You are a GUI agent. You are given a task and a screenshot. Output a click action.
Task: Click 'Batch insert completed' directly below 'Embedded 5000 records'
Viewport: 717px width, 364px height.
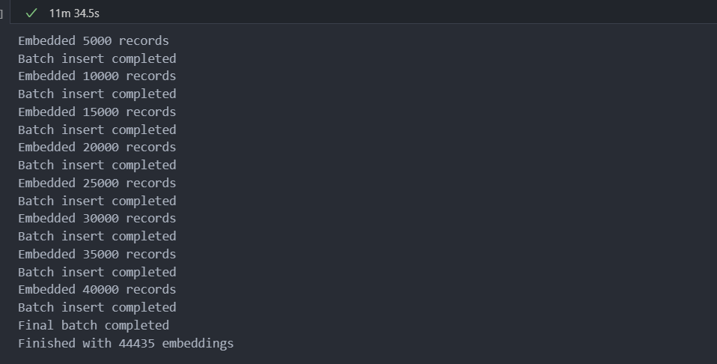(x=97, y=58)
